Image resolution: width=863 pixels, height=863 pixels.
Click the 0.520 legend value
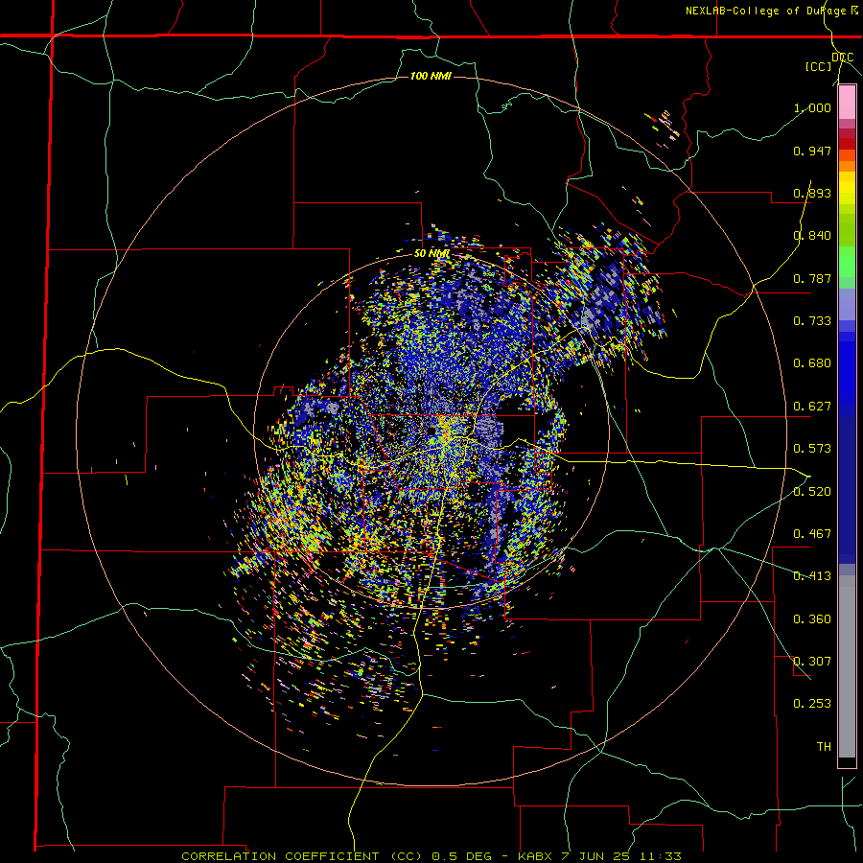[x=812, y=492]
